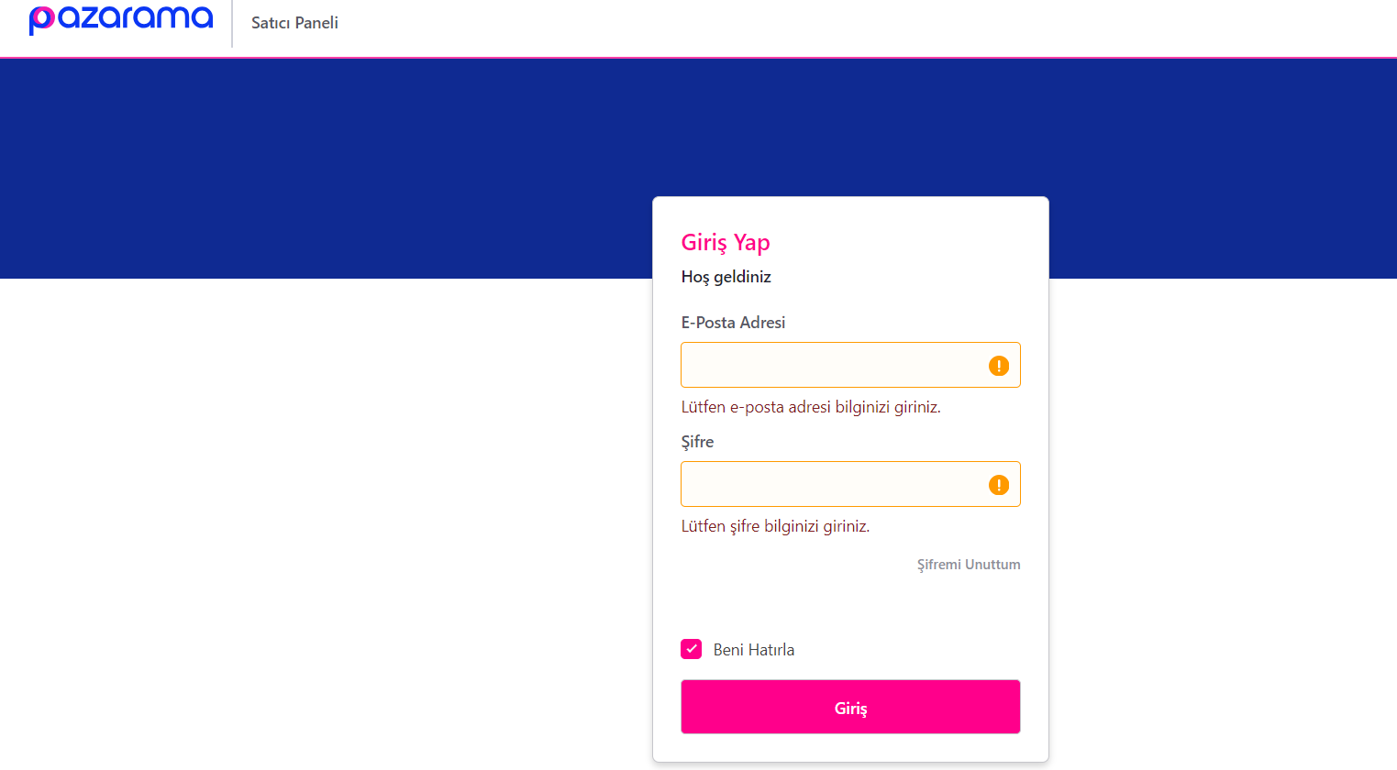Focus the E-Posta Adresi input field

pyautogui.click(x=850, y=365)
